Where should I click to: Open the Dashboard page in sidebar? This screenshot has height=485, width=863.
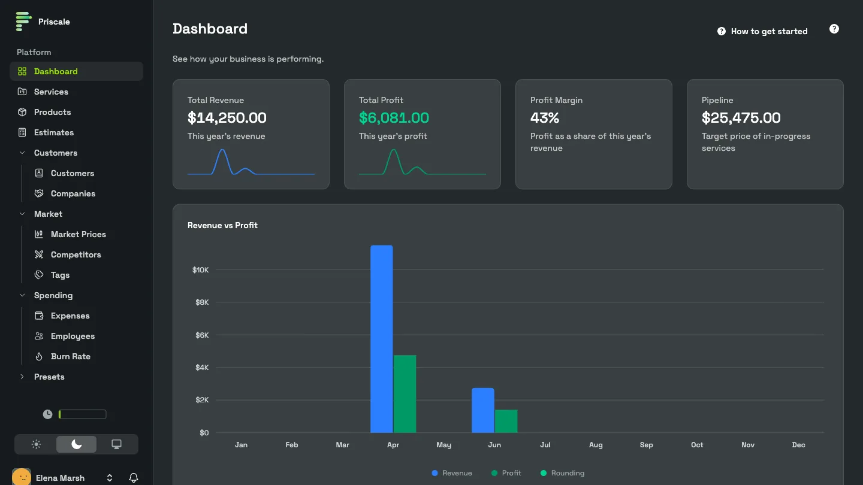tap(77, 71)
